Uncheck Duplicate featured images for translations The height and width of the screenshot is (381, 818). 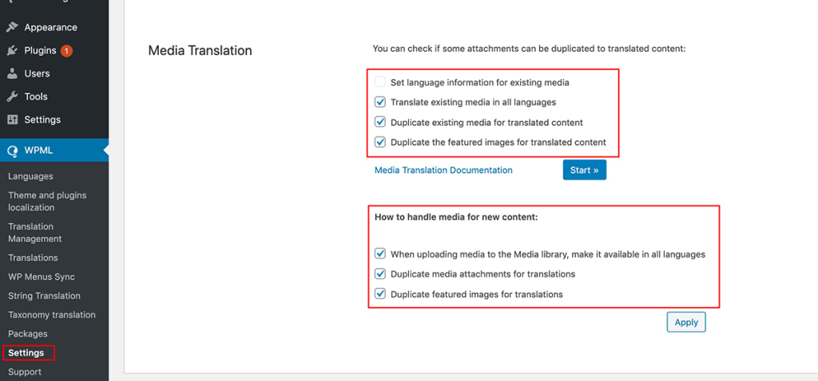(379, 294)
